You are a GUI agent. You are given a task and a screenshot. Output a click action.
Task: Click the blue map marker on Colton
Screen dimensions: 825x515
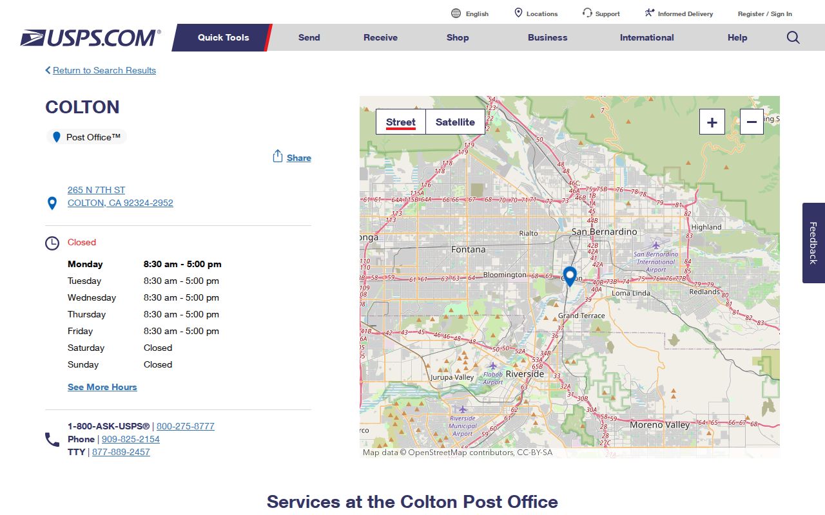(570, 276)
